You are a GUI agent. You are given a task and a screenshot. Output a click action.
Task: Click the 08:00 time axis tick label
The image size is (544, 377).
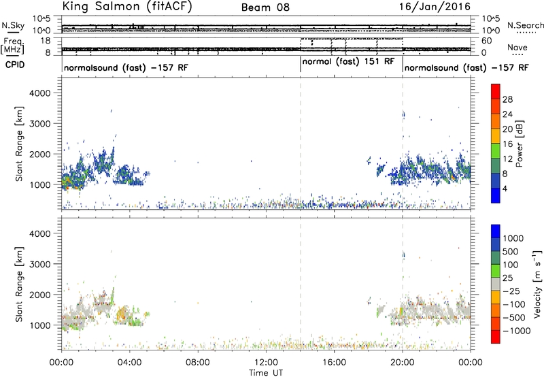click(x=198, y=363)
